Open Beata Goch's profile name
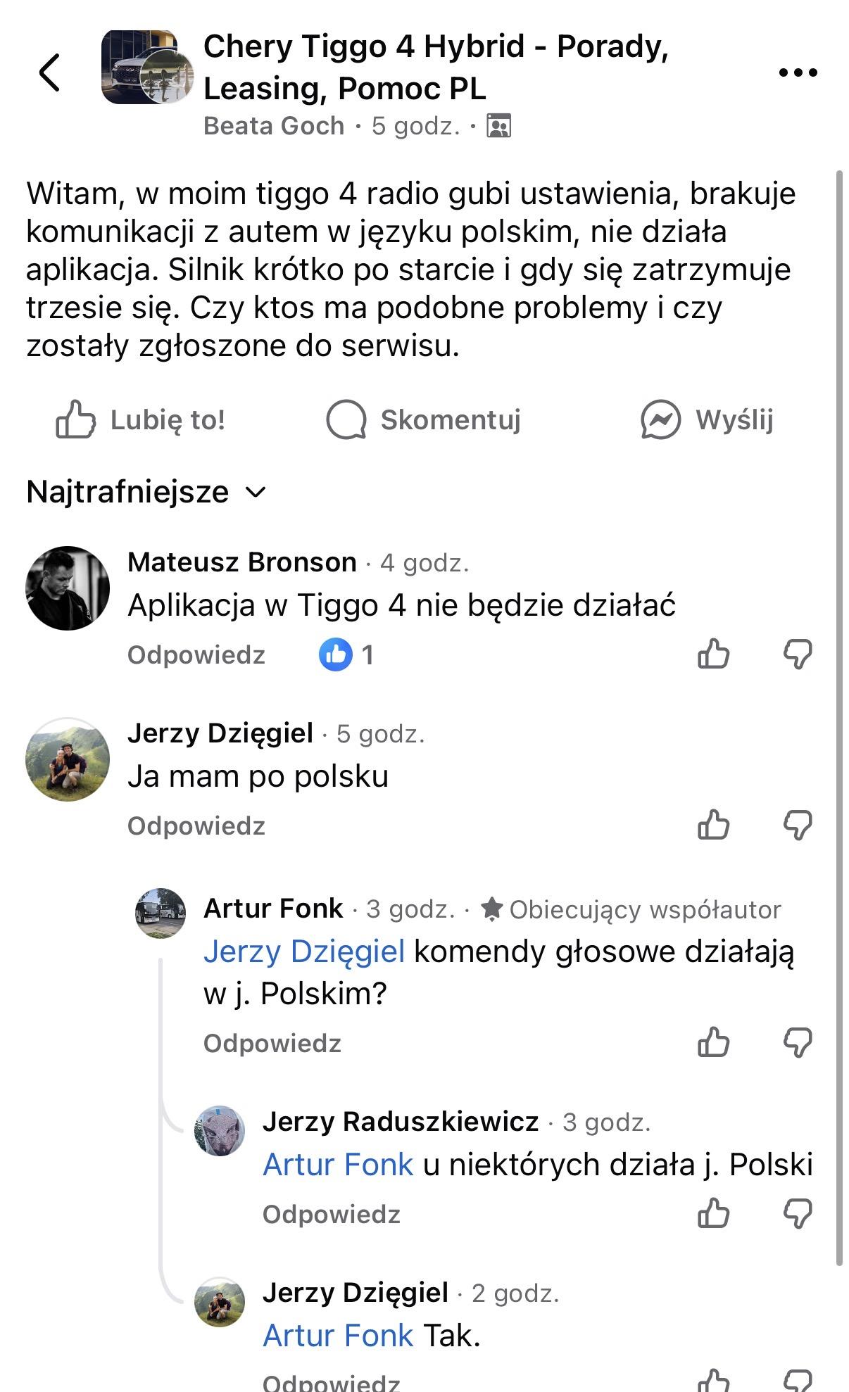 tap(274, 126)
